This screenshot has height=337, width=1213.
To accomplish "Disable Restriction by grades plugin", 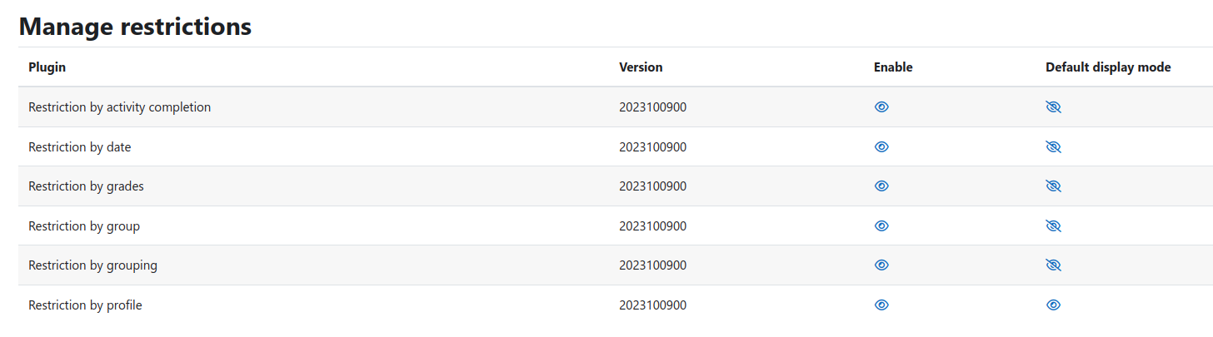I will 881,186.
